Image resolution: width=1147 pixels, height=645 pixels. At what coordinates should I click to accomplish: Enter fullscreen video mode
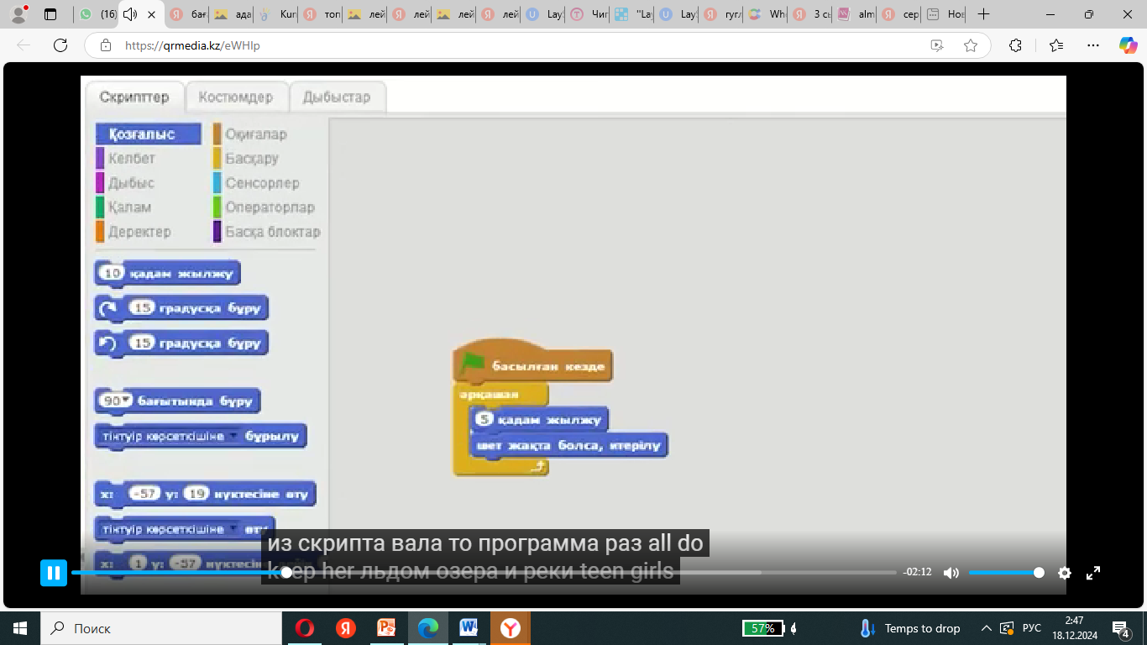click(1093, 573)
